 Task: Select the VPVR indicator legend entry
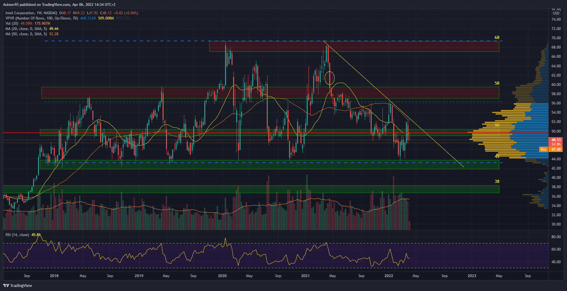click(x=42, y=18)
